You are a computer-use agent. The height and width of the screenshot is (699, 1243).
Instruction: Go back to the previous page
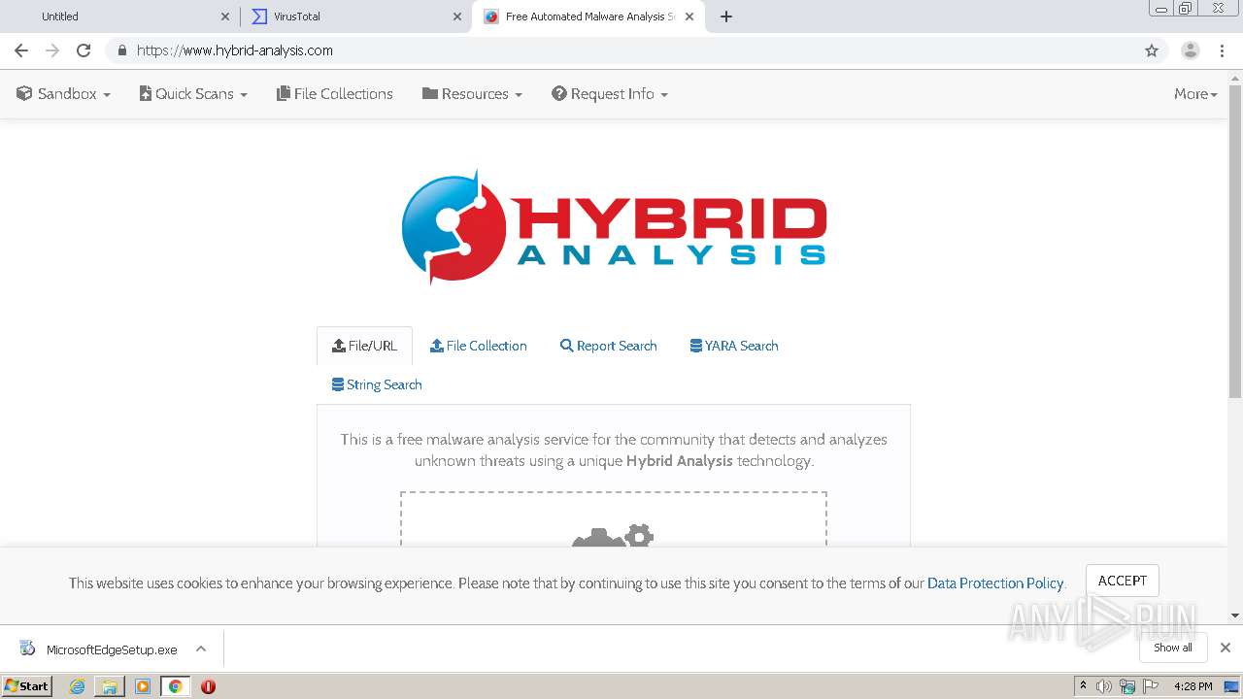tap(21, 50)
